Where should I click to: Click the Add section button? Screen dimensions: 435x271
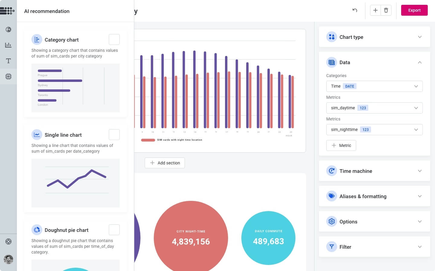165,163
